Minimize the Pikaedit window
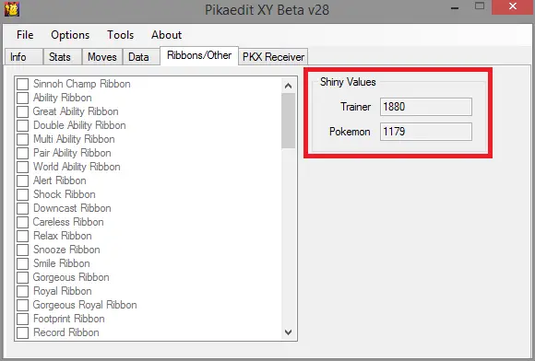Image resolution: width=535 pixels, height=361 pixels. click(x=455, y=7)
